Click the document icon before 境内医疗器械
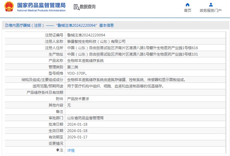The height and width of the screenshot is (156, 230). pos(7,25)
